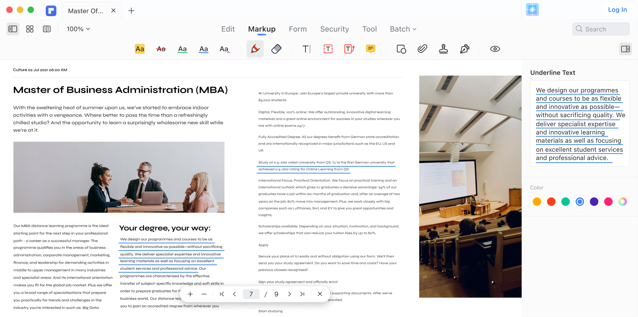Select the Strikethrough text tool
The image size is (638, 317).
pos(161,49)
